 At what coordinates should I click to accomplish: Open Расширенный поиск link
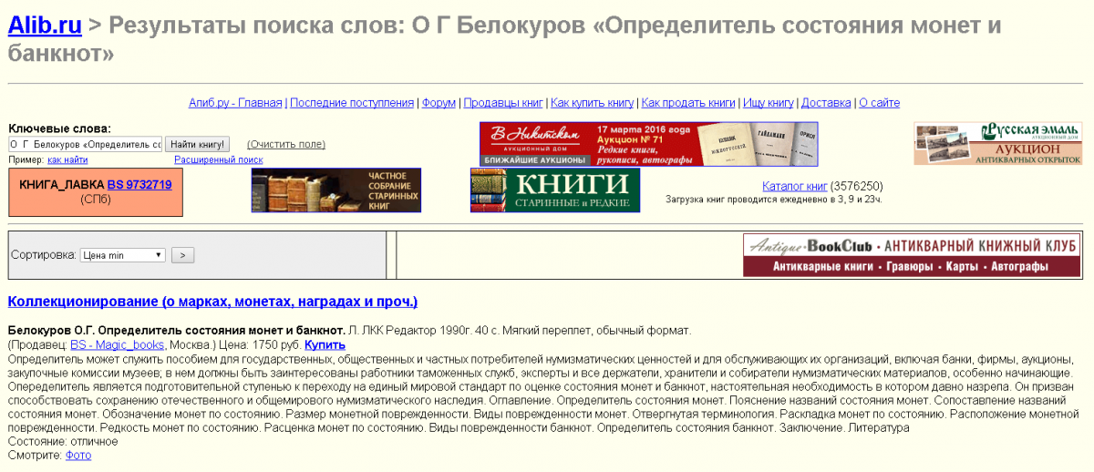pyautogui.click(x=219, y=159)
